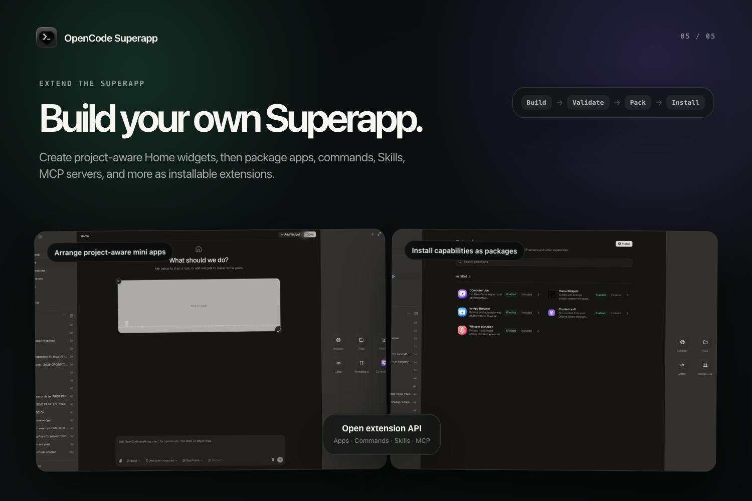This screenshot has height=501, width=752.
Task: Select the Build step pill
Action: 536,103
